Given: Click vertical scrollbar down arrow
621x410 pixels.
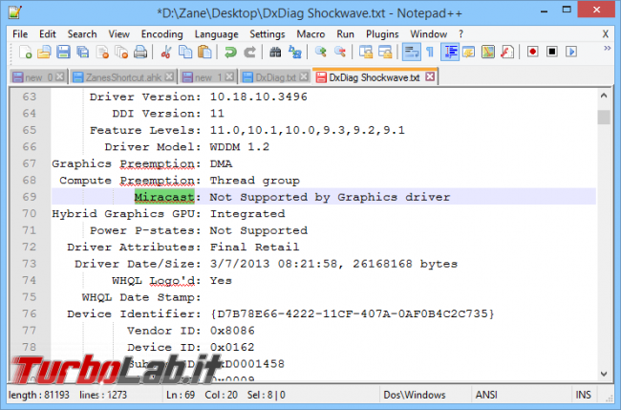Looking at the screenshot, I should (604, 373).
